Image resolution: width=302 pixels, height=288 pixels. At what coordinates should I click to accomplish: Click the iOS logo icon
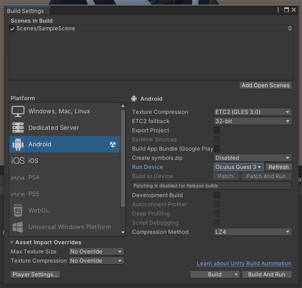coord(18,161)
